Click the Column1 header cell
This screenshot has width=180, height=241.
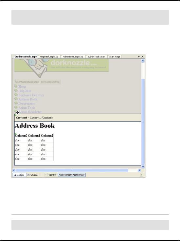pos(34,136)
